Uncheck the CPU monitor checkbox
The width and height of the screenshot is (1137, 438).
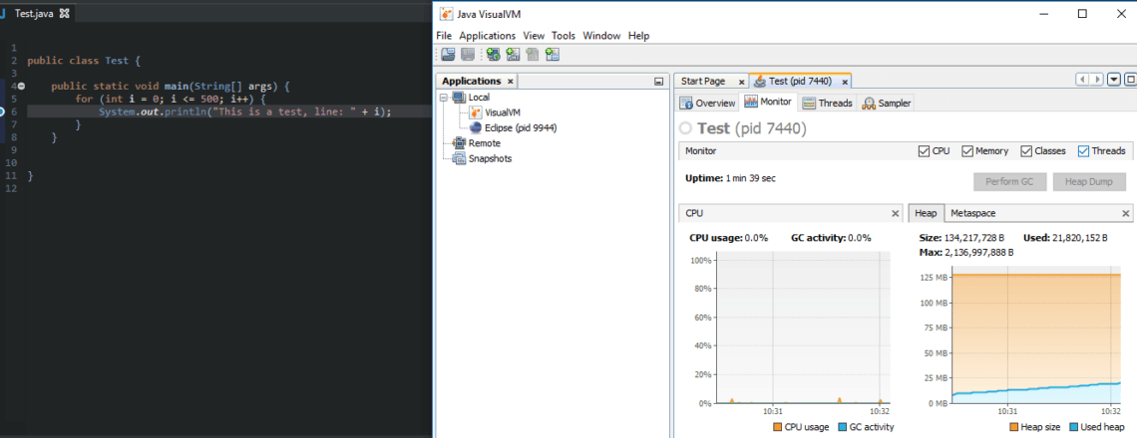tap(924, 151)
